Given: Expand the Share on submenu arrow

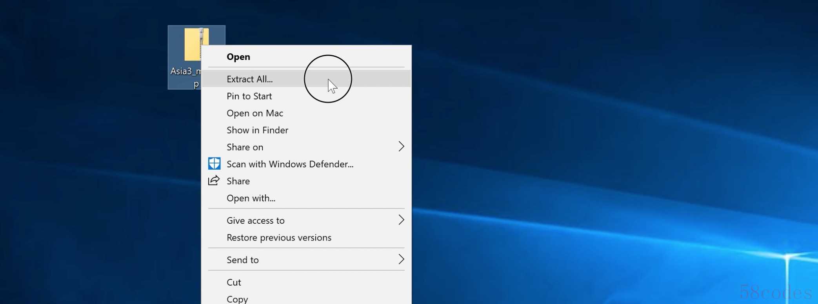Looking at the screenshot, I should click(401, 147).
